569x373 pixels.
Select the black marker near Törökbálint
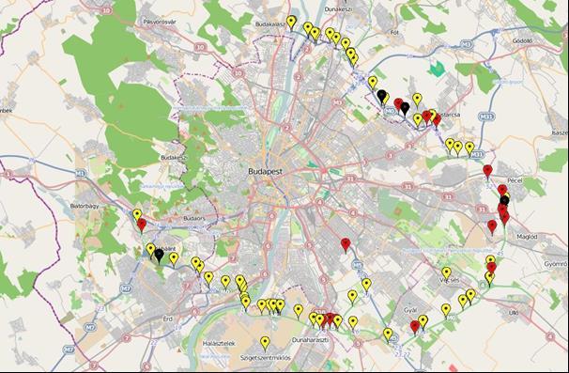[x=159, y=256]
